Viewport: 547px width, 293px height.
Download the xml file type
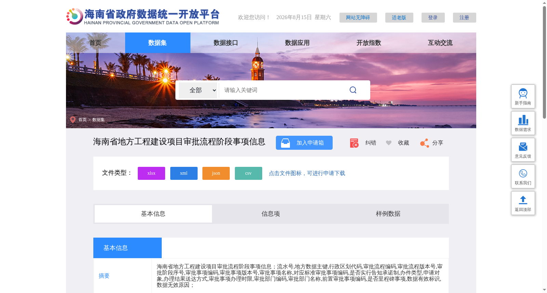pyautogui.click(x=184, y=173)
